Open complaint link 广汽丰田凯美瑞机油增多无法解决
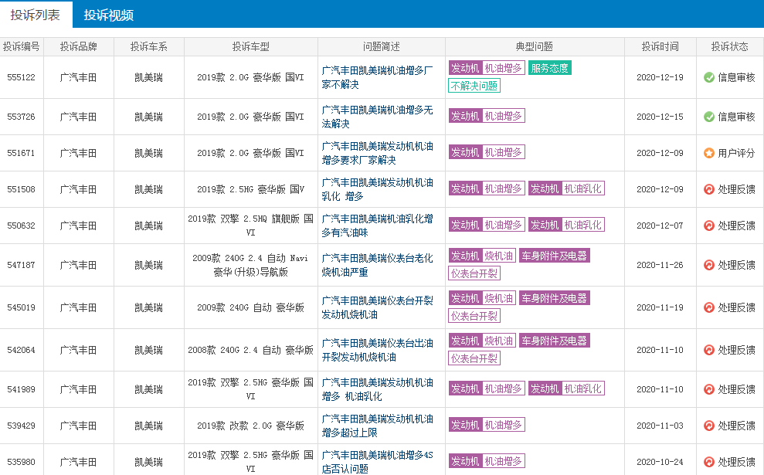The width and height of the screenshot is (764, 475). [377, 117]
